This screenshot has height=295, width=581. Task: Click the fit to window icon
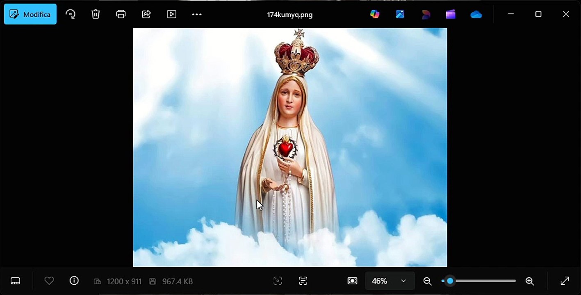(352, 281)
